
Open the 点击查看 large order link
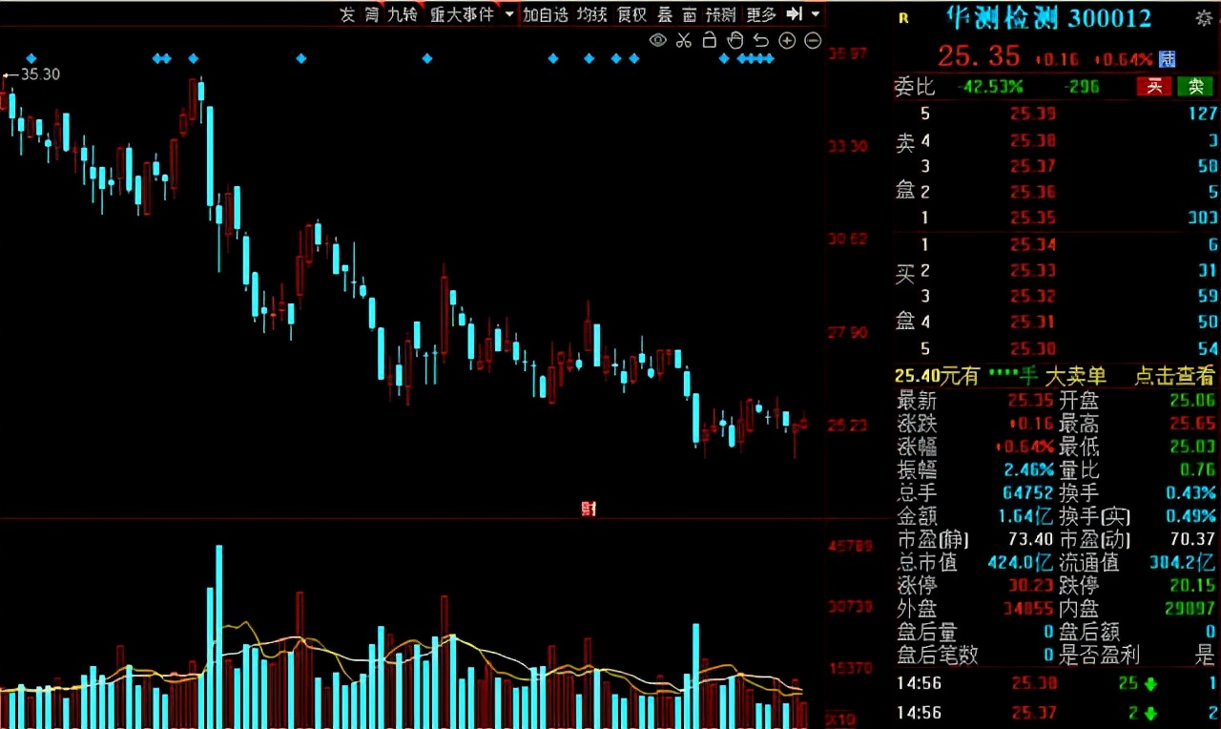tap(1174, 376)
